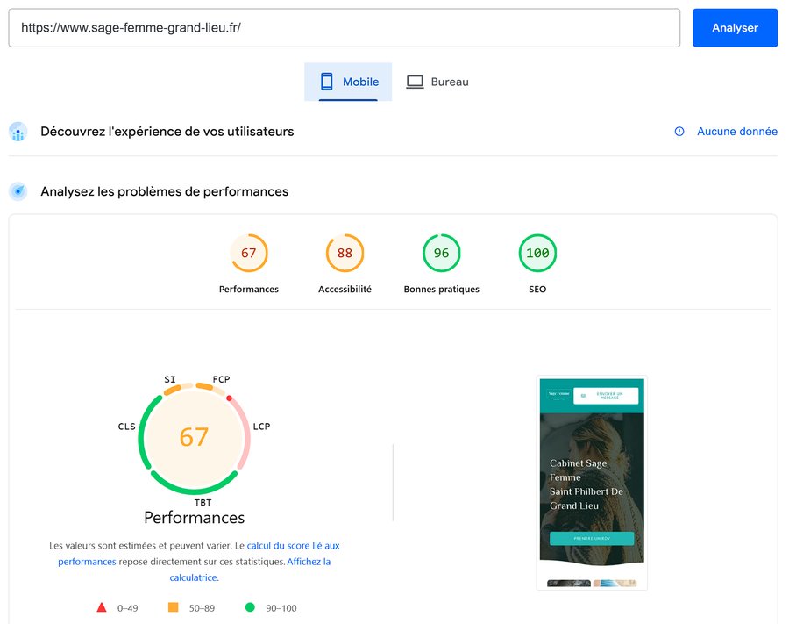Click the orange square 50-89 legend icon
Image resolution: width=789 pixels, height=624 pixels.
pos(172,606)
